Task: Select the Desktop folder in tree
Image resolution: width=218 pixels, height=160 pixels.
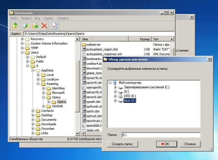Action: click(x=47, y=115)
